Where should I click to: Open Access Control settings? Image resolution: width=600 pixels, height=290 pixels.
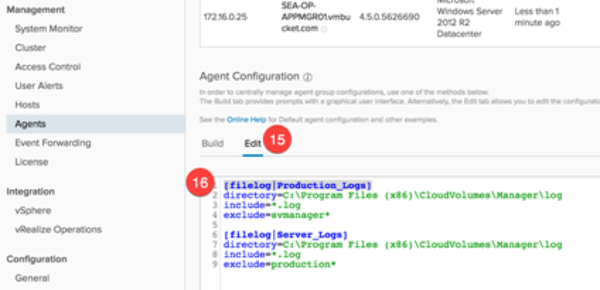coord(48,67)
